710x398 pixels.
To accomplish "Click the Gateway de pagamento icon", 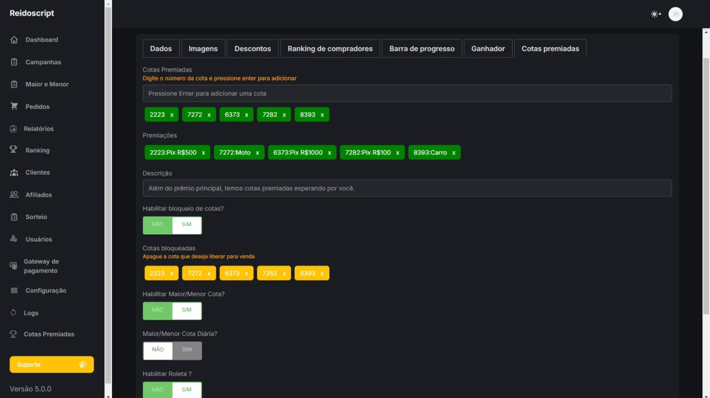I will (x=14, y=266).
